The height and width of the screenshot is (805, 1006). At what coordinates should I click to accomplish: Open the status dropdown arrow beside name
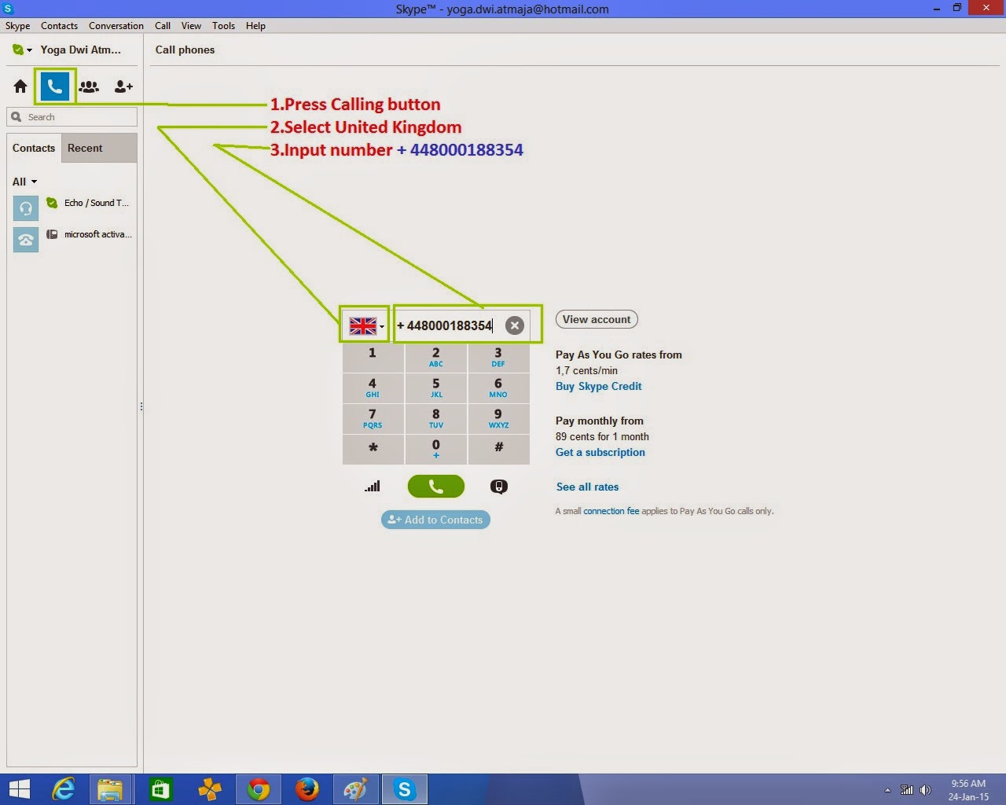pos(30,50)
